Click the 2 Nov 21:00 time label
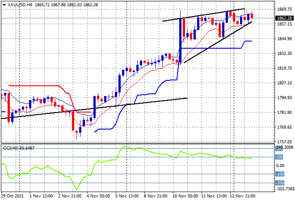295x201 pixels. pyautogui.click(x=70, y=196)
